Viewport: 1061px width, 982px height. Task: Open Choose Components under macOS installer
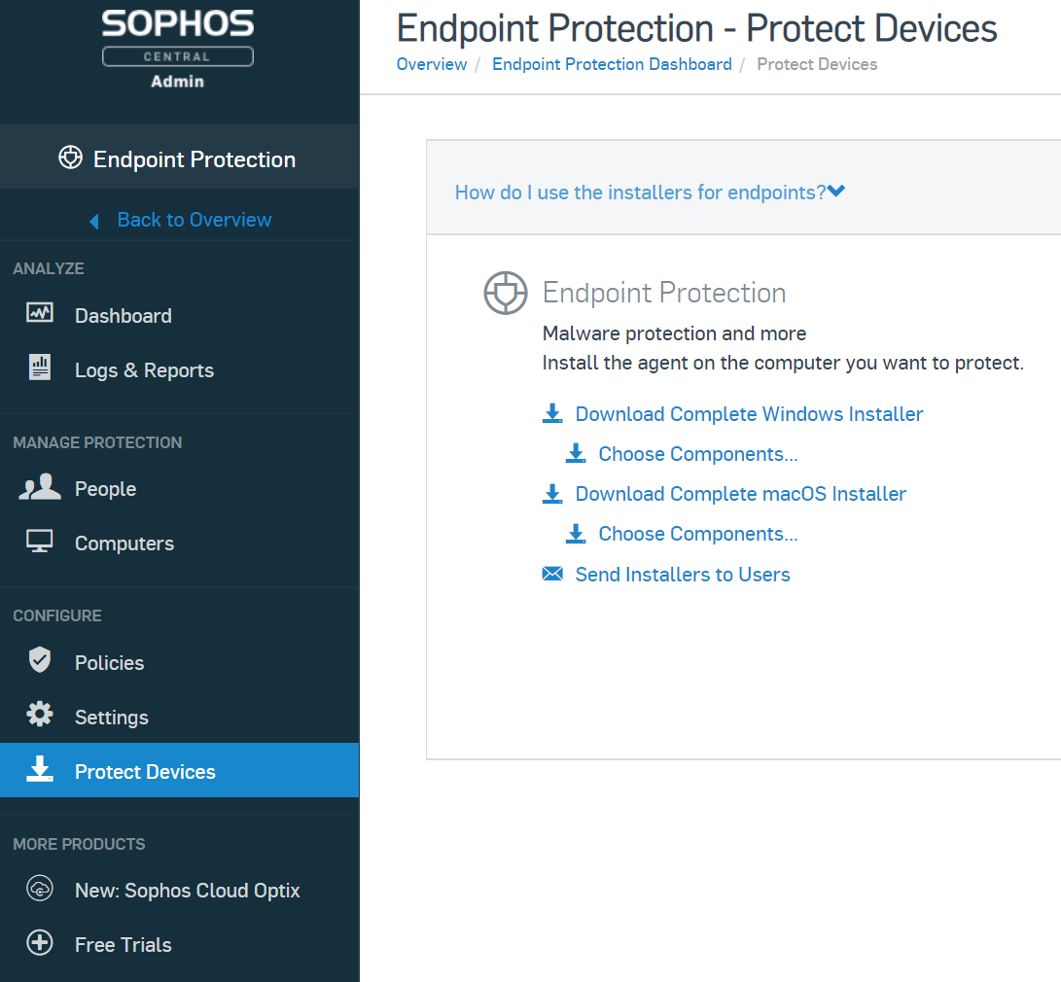tap(697, 534)
